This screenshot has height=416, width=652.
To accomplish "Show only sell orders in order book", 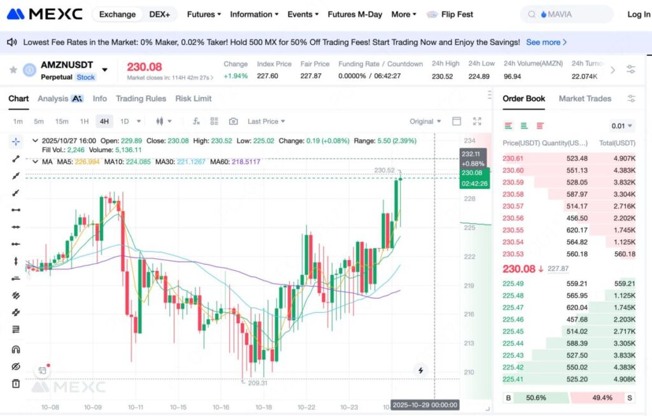I will tap(540, 126).
